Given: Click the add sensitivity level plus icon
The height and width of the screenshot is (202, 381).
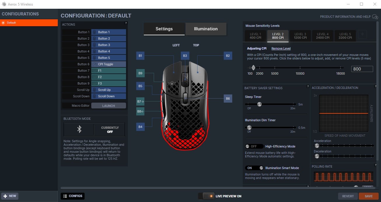Looking at the screenshot, I should click(x=362, y=34).
